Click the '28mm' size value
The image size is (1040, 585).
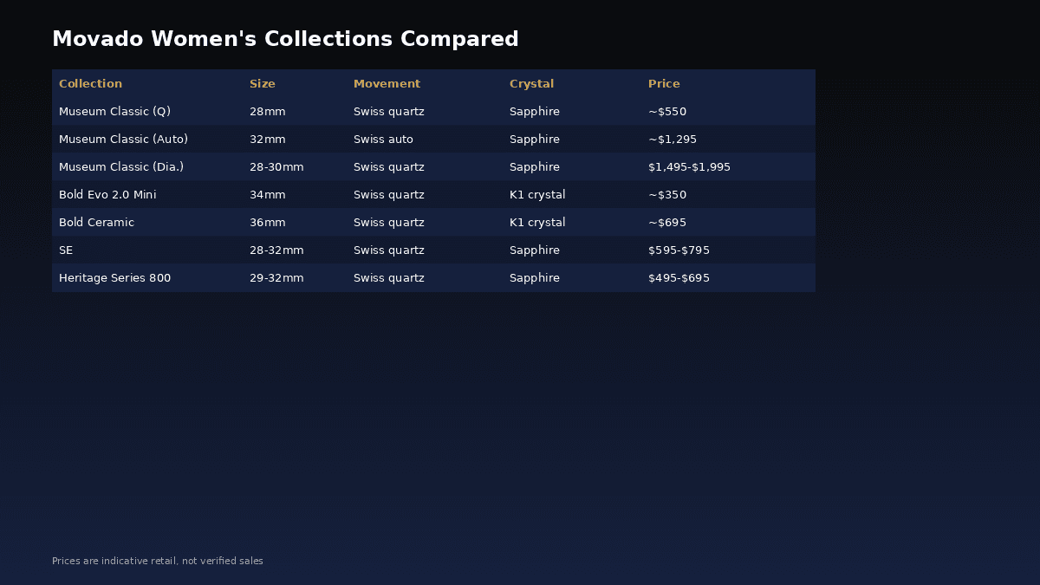point(267,112)
